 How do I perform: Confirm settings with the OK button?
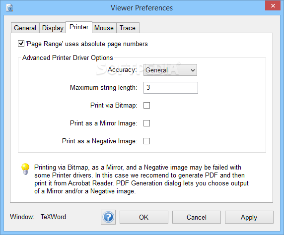[x=144, y=217]
